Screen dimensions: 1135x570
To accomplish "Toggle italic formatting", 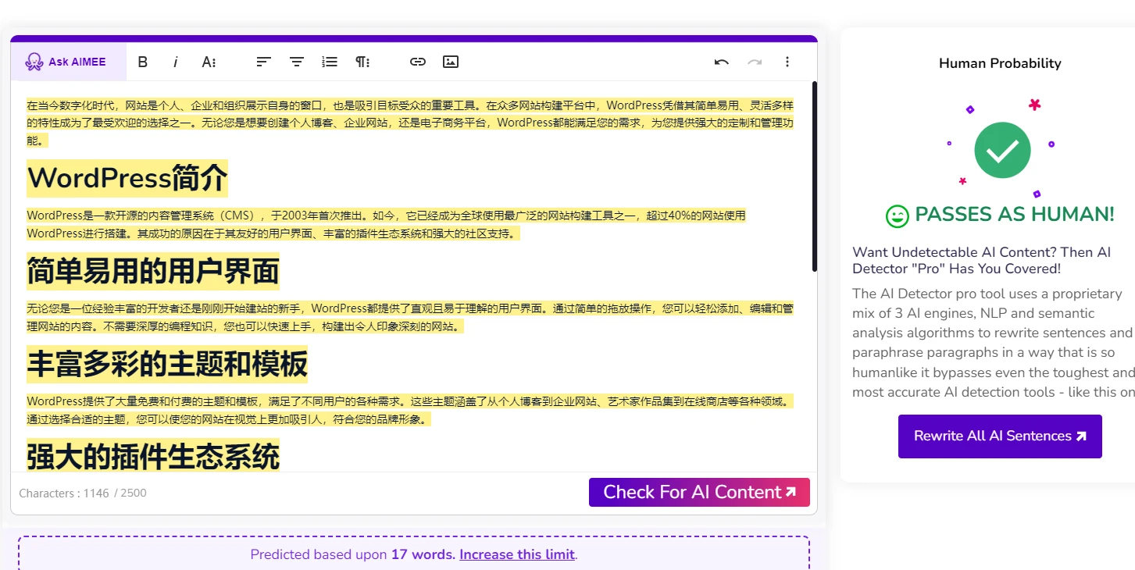I will tap(176, 62).
